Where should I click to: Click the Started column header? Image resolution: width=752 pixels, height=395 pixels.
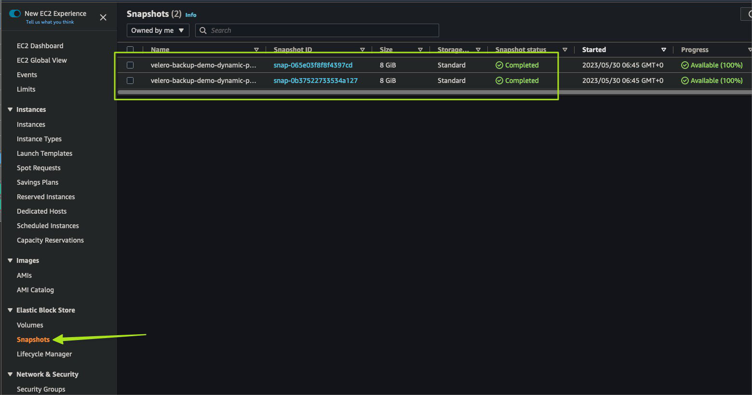594,50
